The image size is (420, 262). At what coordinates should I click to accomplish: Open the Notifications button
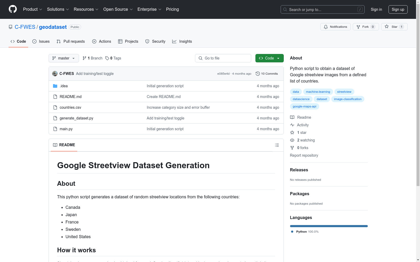[x=335, y=27]
